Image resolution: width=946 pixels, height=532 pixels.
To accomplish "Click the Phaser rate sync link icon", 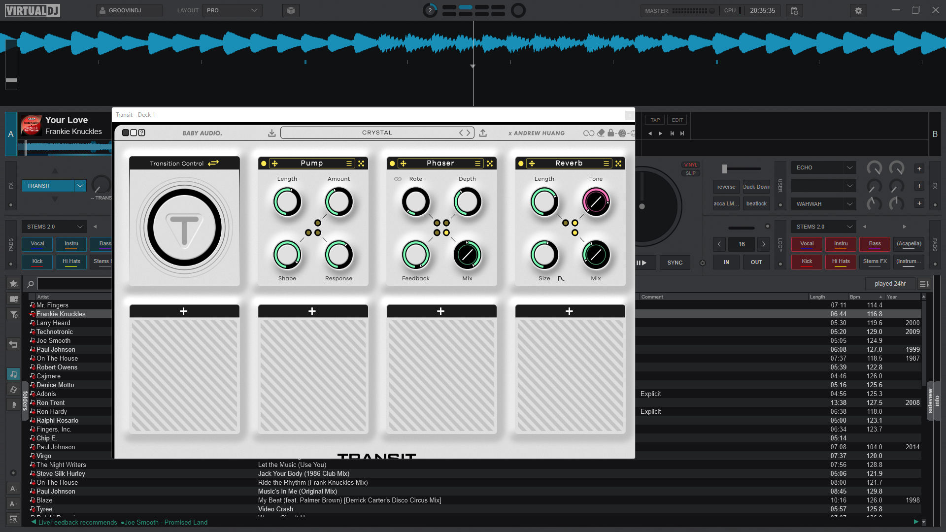I will 398,179.
